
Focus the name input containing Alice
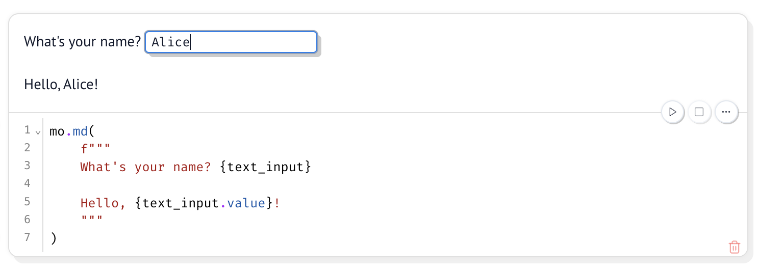click(x=231, y=42)
